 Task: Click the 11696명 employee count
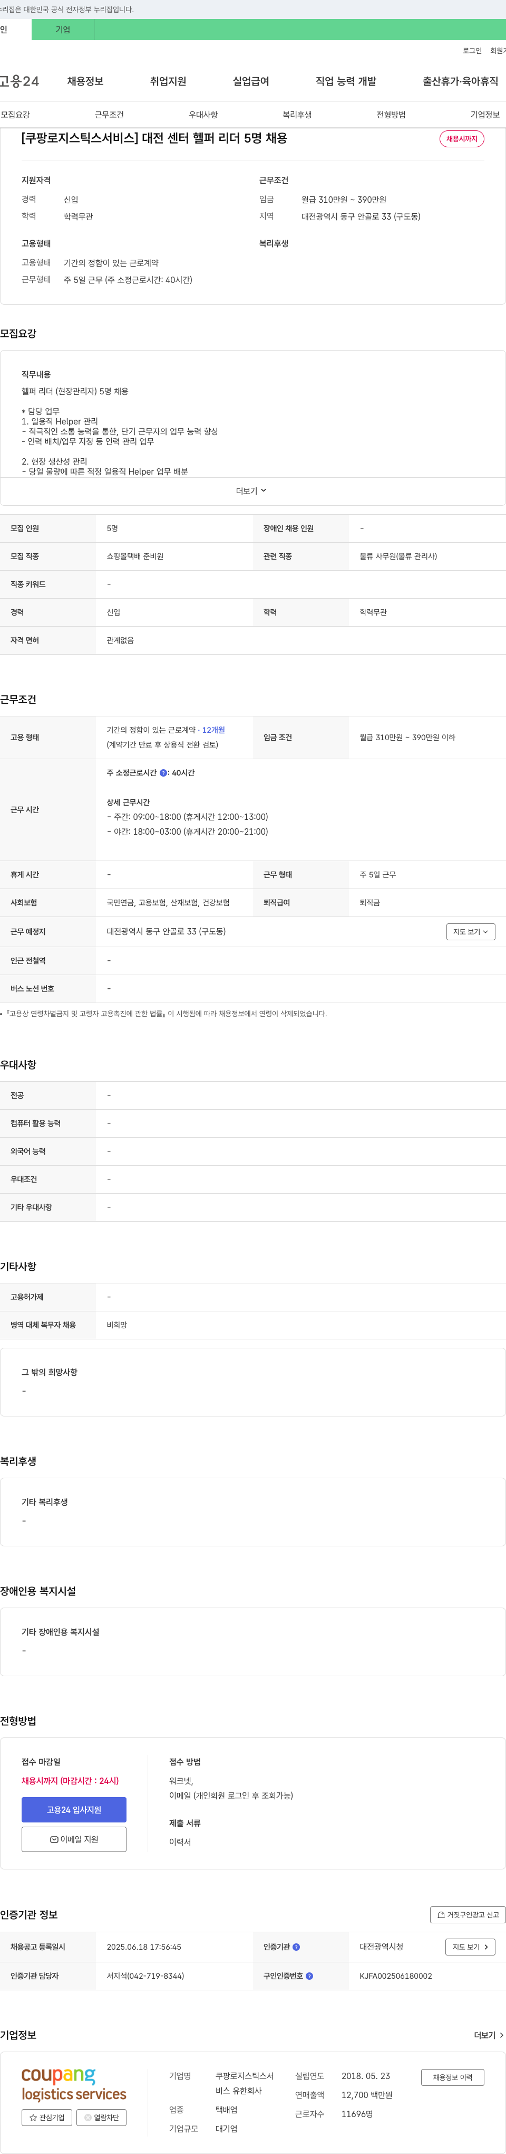click(357, 2114)
